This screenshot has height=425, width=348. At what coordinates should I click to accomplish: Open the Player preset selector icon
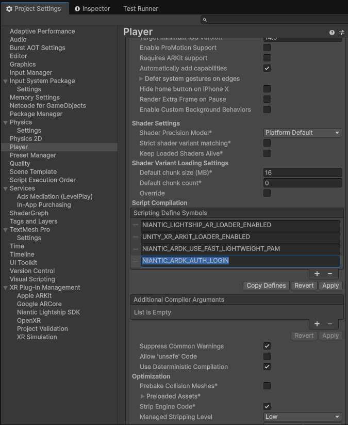(x=341, y=33)
